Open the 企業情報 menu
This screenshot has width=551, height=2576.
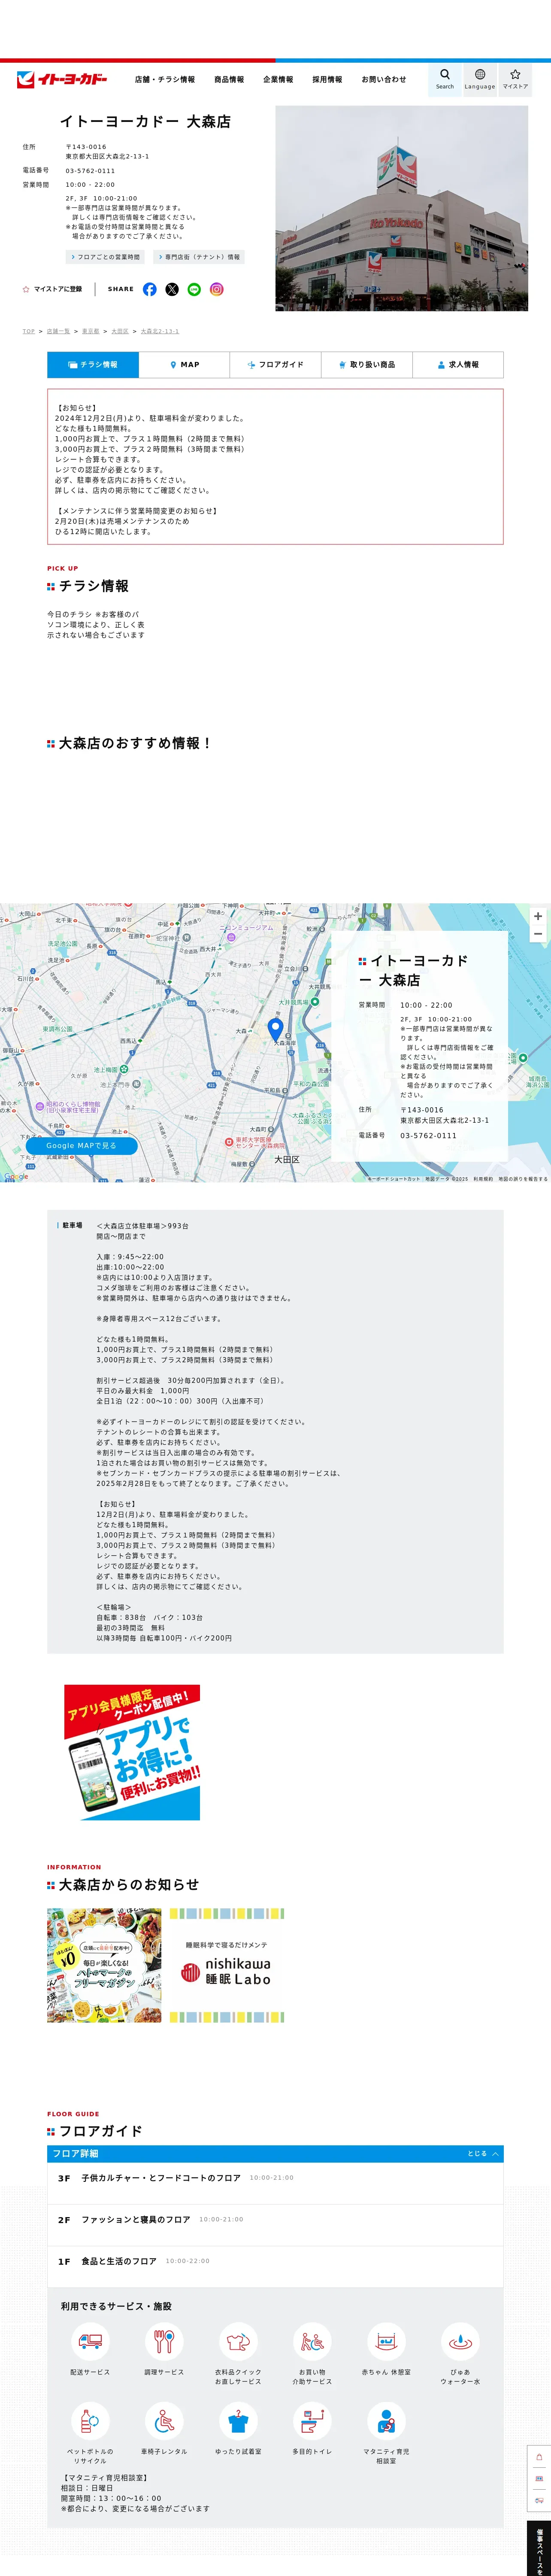point(278,79)
